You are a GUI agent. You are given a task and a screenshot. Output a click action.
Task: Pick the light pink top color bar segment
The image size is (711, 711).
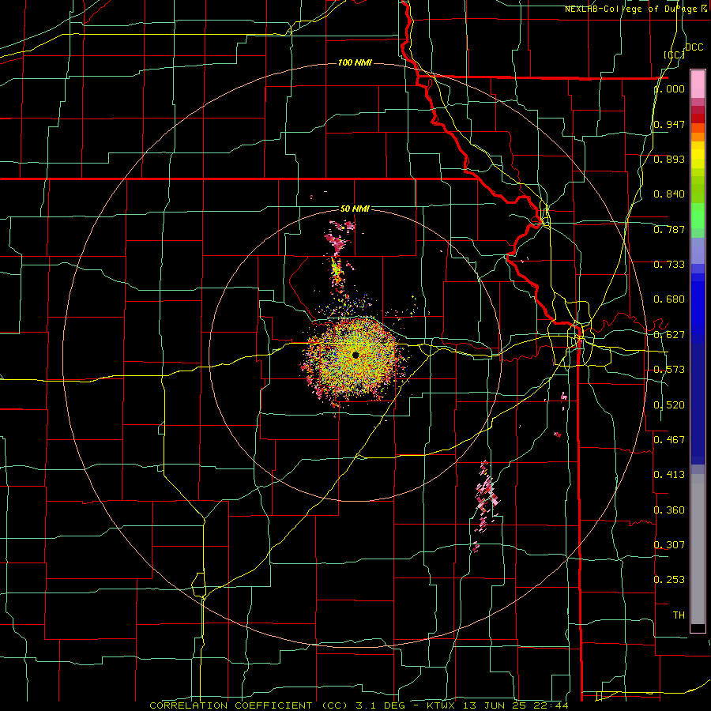(x=698, y=84)
